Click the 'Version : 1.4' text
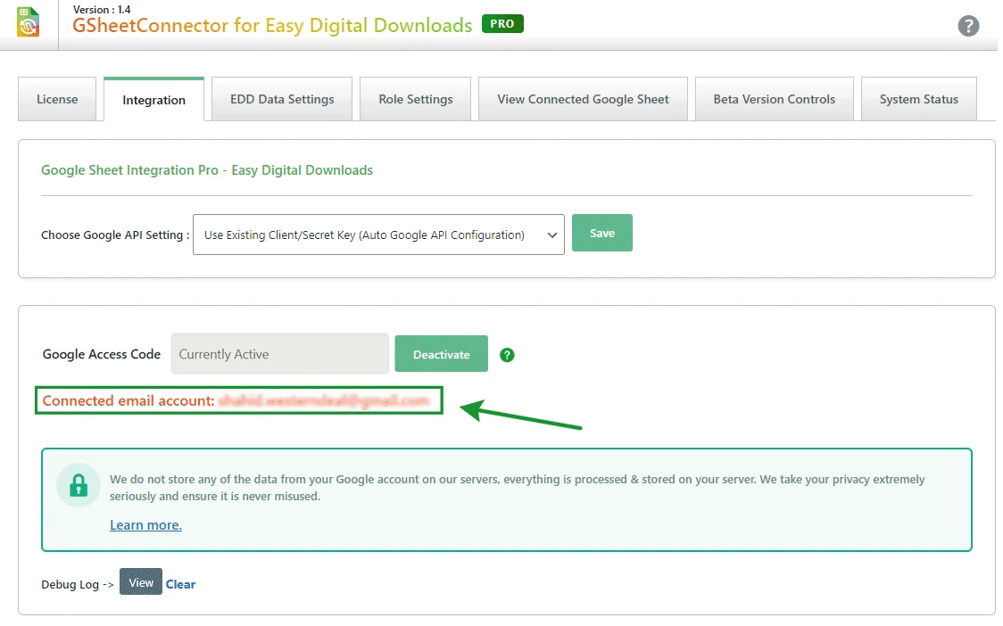The height and width of the screenshot is (626, 1003). [x=102, y=10]
